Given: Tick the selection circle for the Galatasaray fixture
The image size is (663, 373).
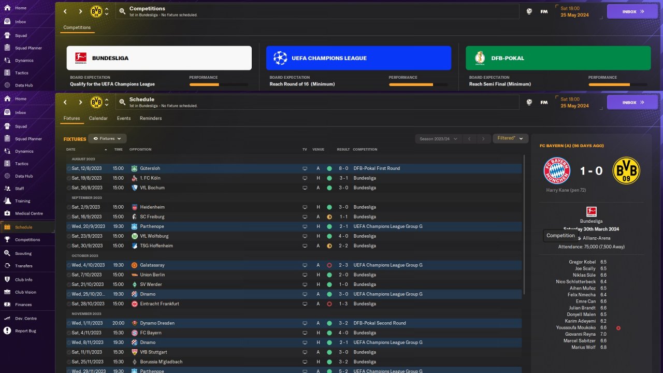Looking at the screenshot, I should (69, 265).
